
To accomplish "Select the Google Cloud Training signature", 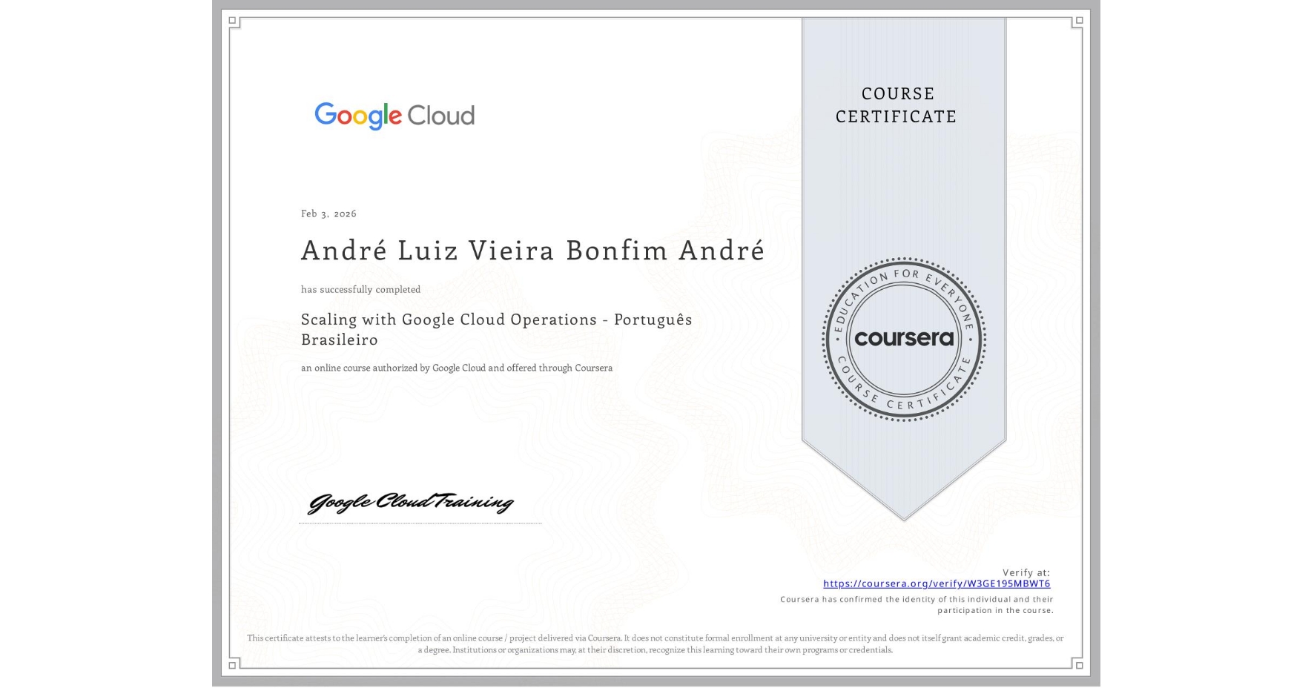I will click(412, 503).
